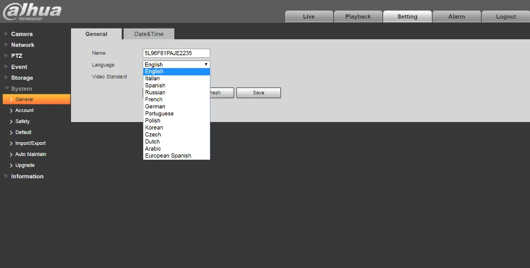Choose French from the language list
The height and width of the screenshot is (268, 530).
coord(176,99)
